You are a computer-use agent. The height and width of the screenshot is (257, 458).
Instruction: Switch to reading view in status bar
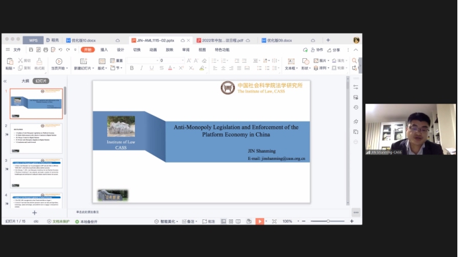238,221
